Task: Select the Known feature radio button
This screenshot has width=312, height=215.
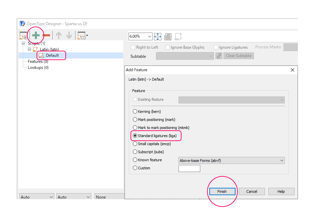Action: pos(135,160)
